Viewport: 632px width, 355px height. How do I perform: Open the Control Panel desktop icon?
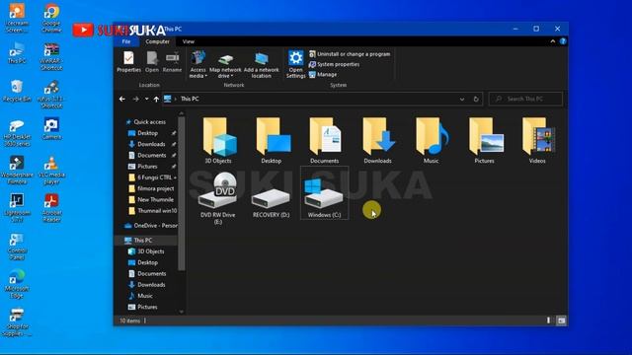(x=17, y=247)
